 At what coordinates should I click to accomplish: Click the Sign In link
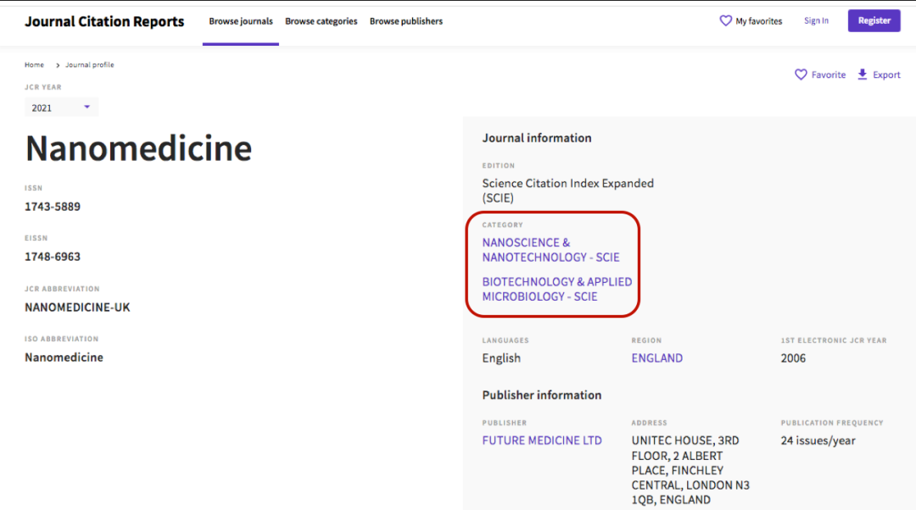click(816, 20)
